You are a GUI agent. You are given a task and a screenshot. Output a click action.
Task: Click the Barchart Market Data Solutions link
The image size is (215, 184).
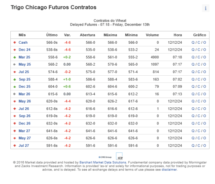click(103, 162)
